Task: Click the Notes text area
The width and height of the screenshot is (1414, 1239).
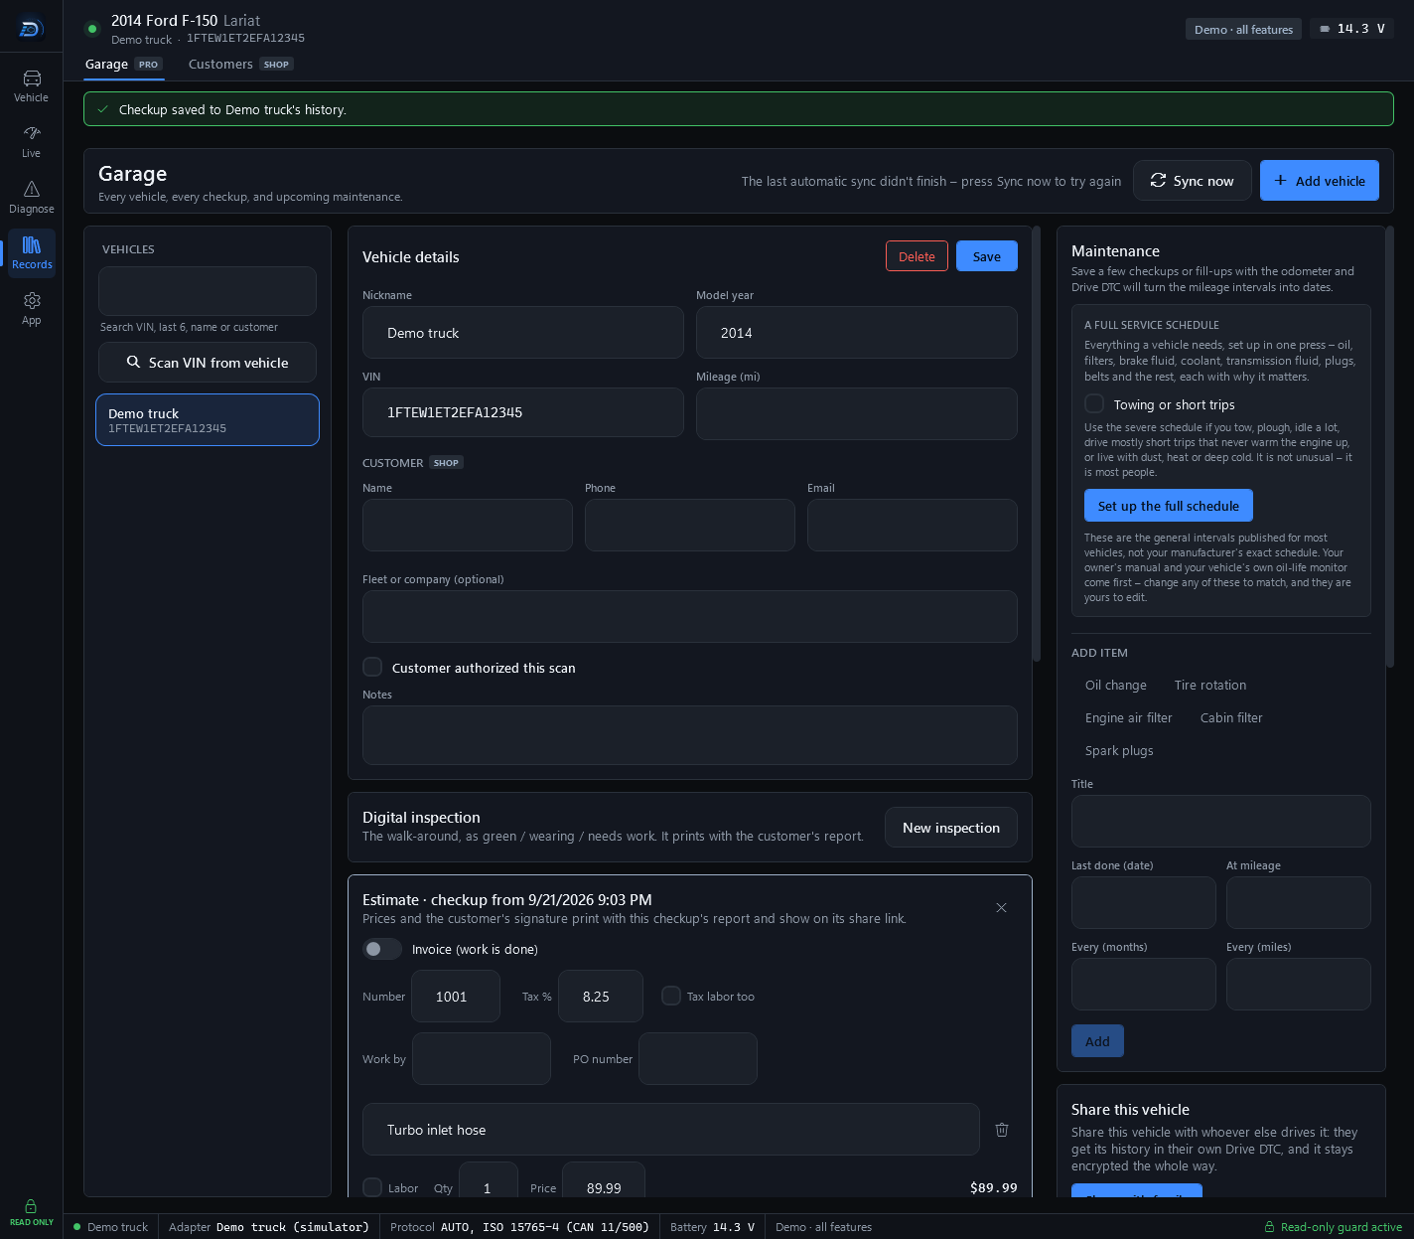Action: [x=690, y=735]
